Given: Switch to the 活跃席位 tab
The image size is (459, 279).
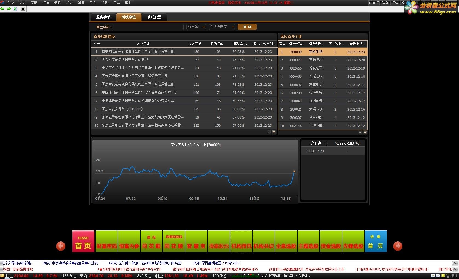Looking at the screenshot, I should [x=129, y=17].
